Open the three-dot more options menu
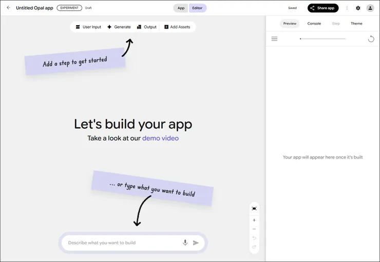The width and height of the screenshot is (380, 262). [x=347, y=8]
